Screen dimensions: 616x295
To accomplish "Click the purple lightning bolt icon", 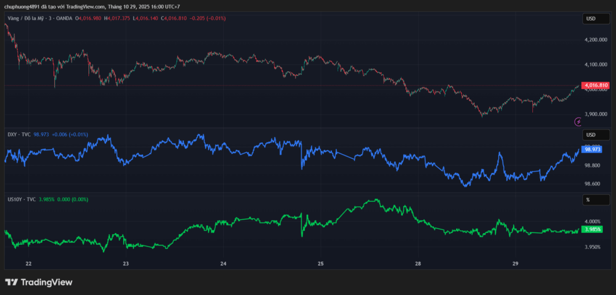I will click(x=579, y=122).
